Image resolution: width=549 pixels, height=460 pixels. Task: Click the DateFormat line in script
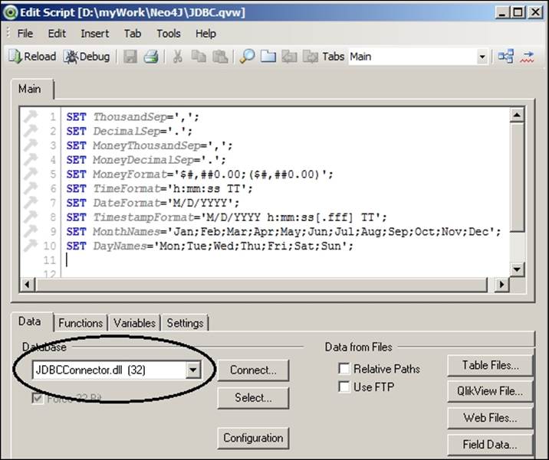(153, 203)
